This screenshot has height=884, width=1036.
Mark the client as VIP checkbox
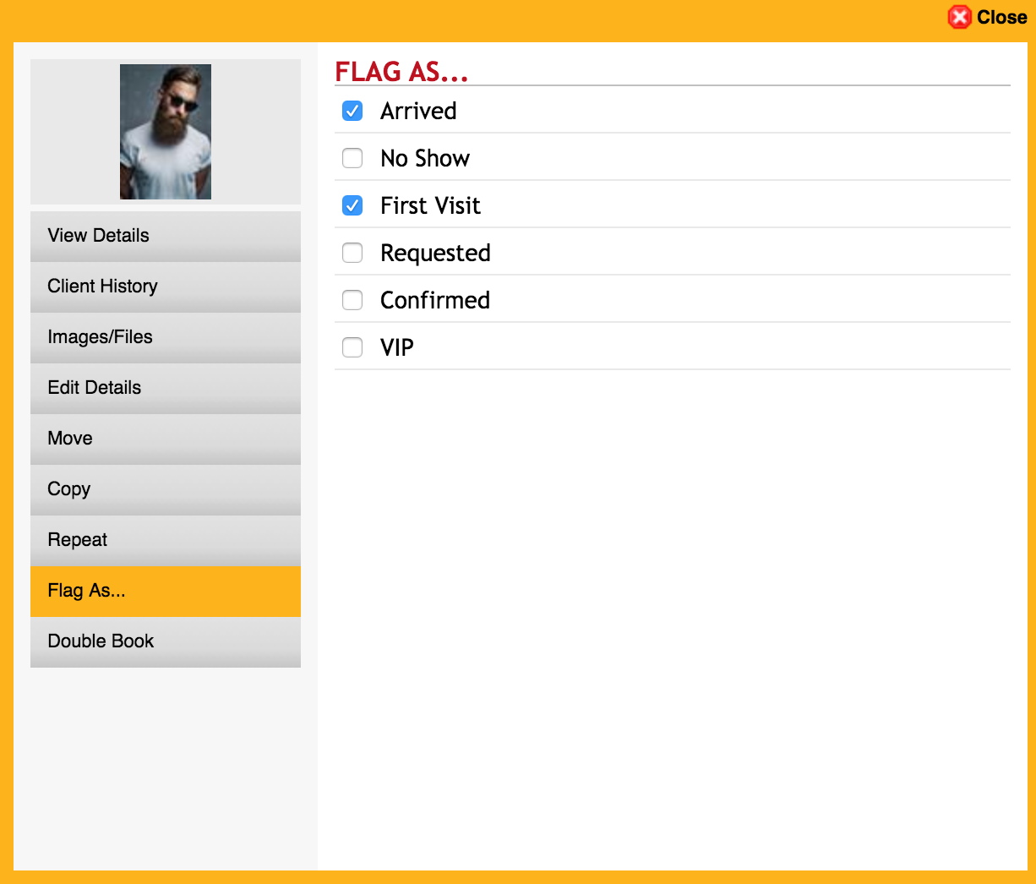tap(352, 347)
